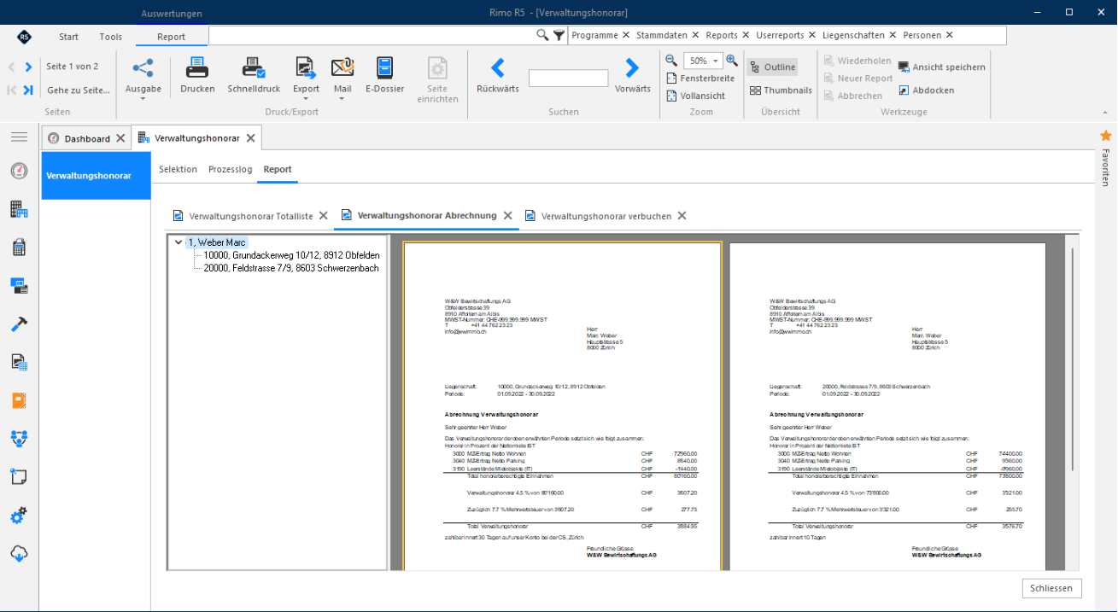
Task: Switch to the Prozesslog tab
Action: 231,169
